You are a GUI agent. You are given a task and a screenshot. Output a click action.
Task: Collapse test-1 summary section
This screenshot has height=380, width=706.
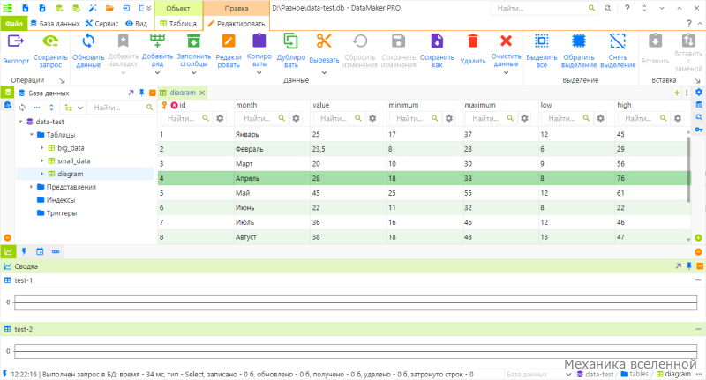click(698, 280)
